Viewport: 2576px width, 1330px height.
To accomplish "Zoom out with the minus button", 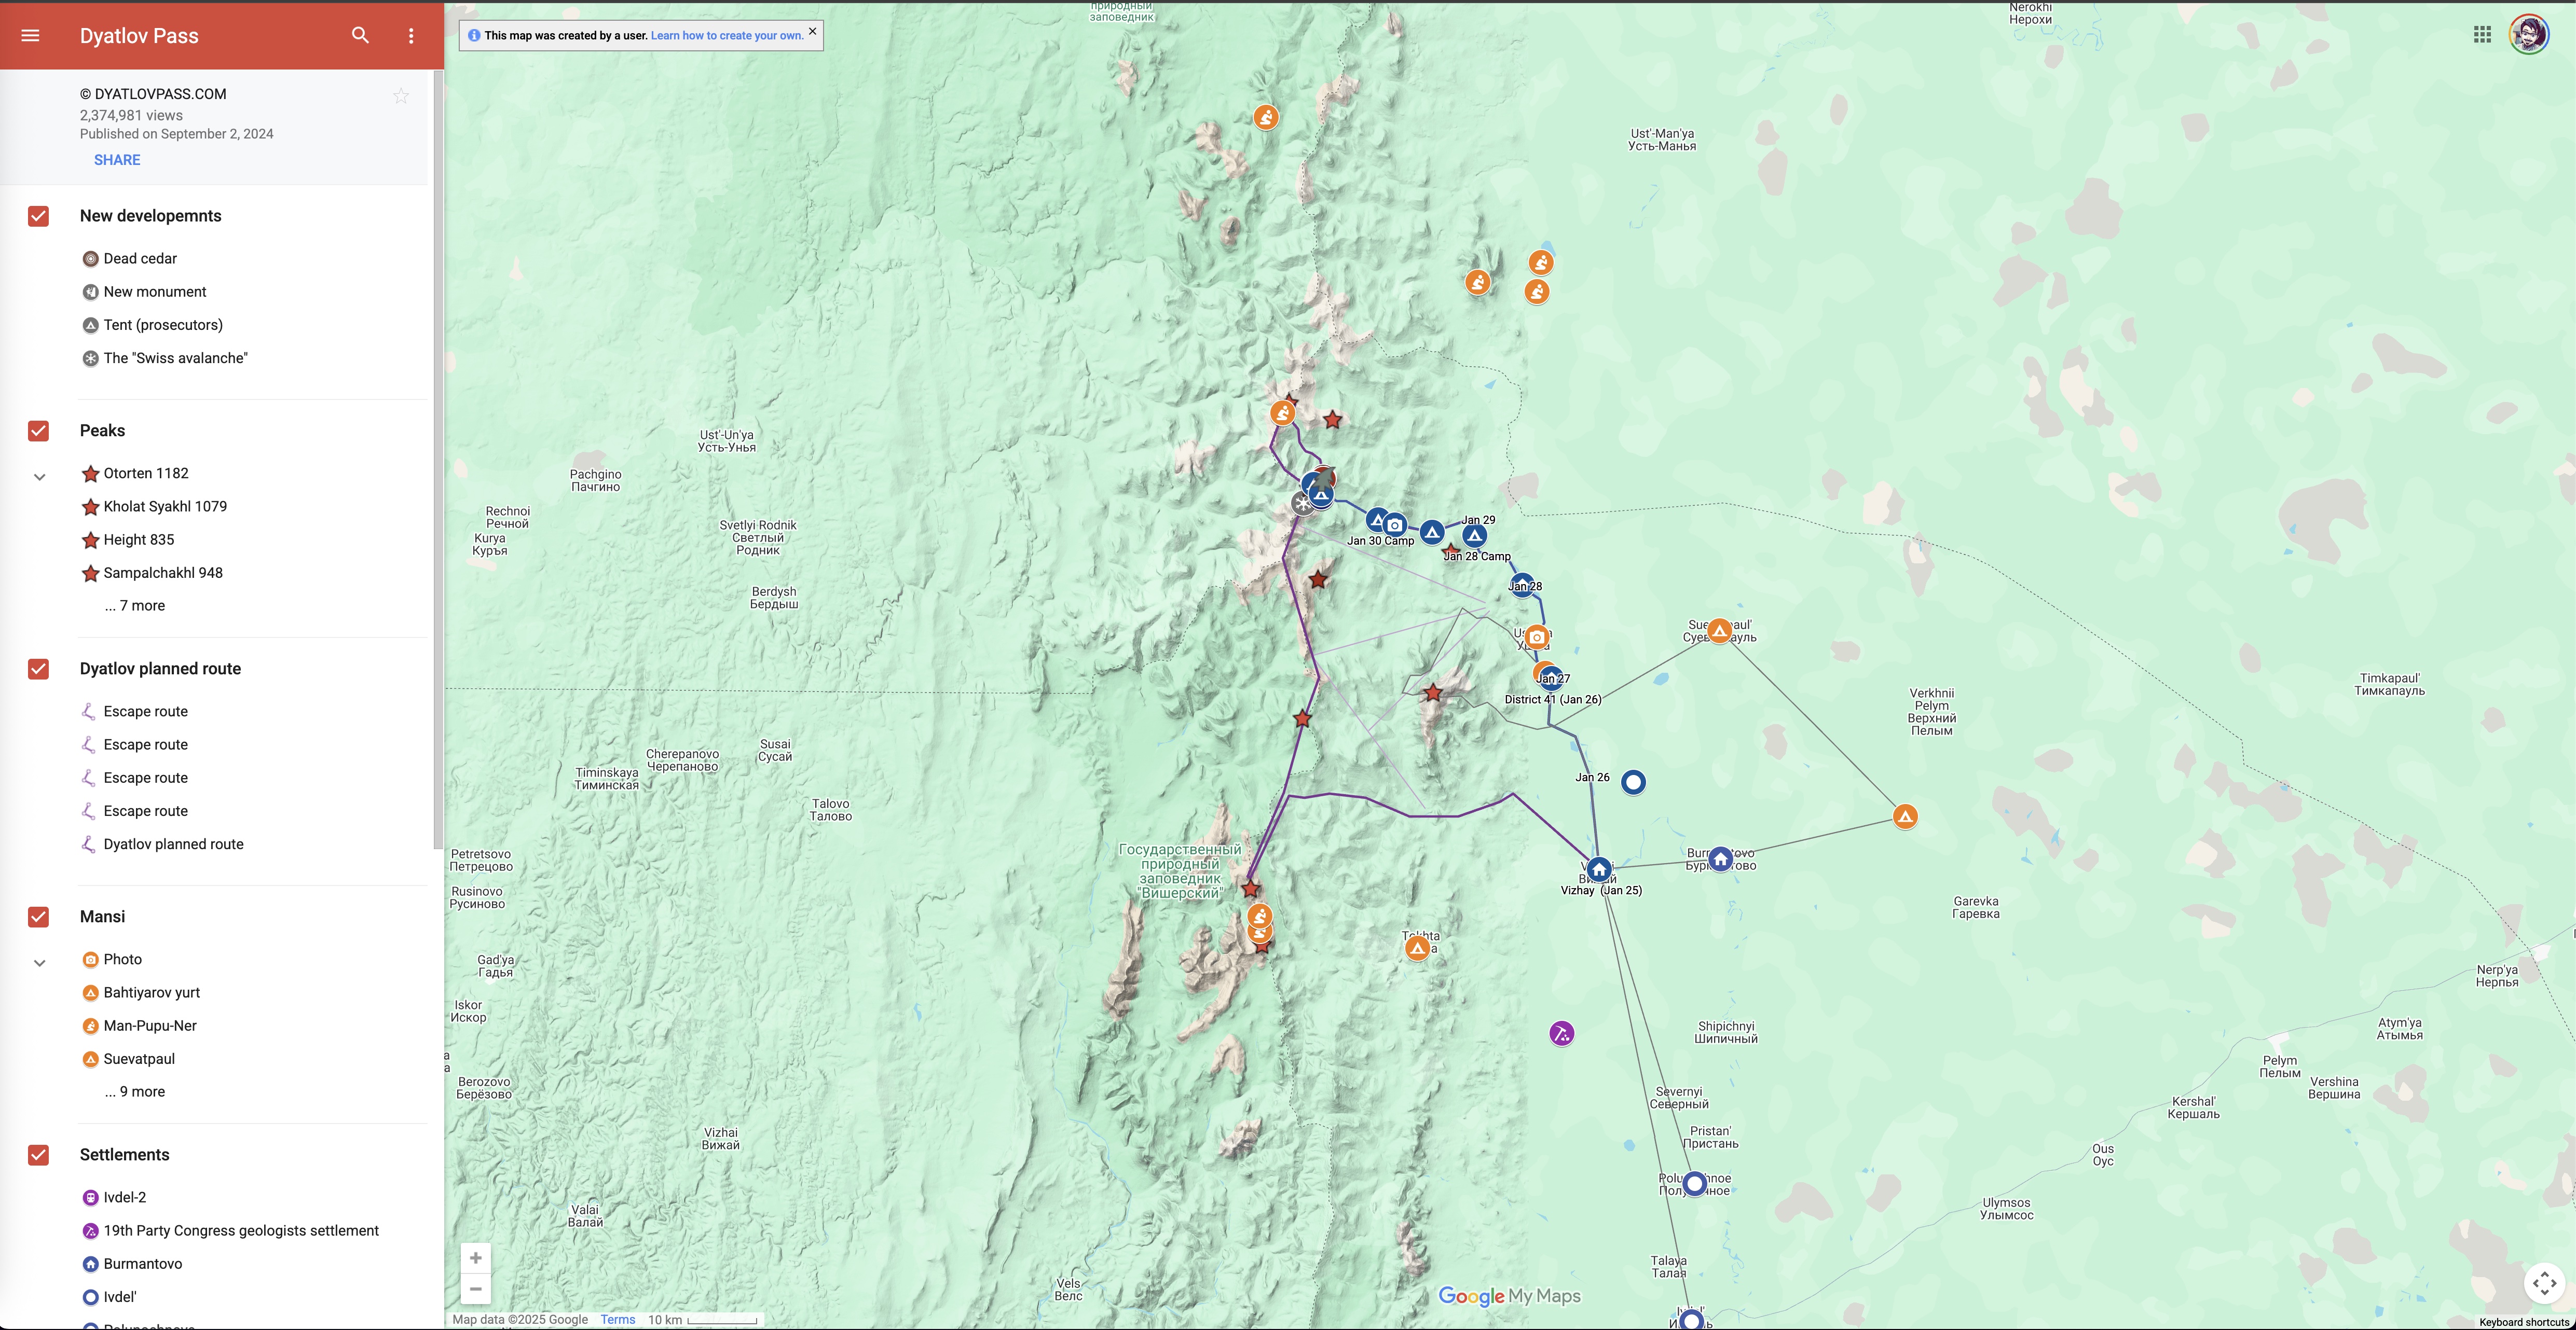I will click(476, 1289).
